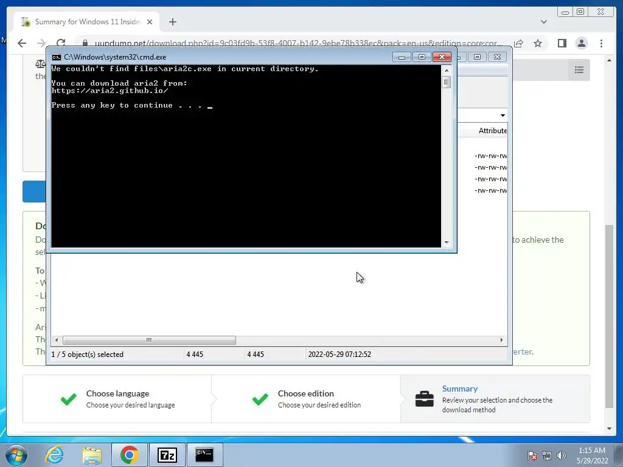Open the page's hamburger list menu
The height and width of the screenshot is (467, 623).
(x=579, y=70)
